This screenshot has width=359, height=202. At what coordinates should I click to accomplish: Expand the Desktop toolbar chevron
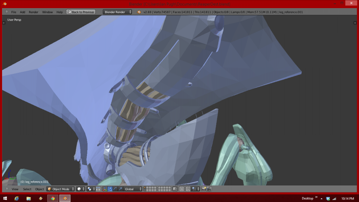tap(317, 197)
